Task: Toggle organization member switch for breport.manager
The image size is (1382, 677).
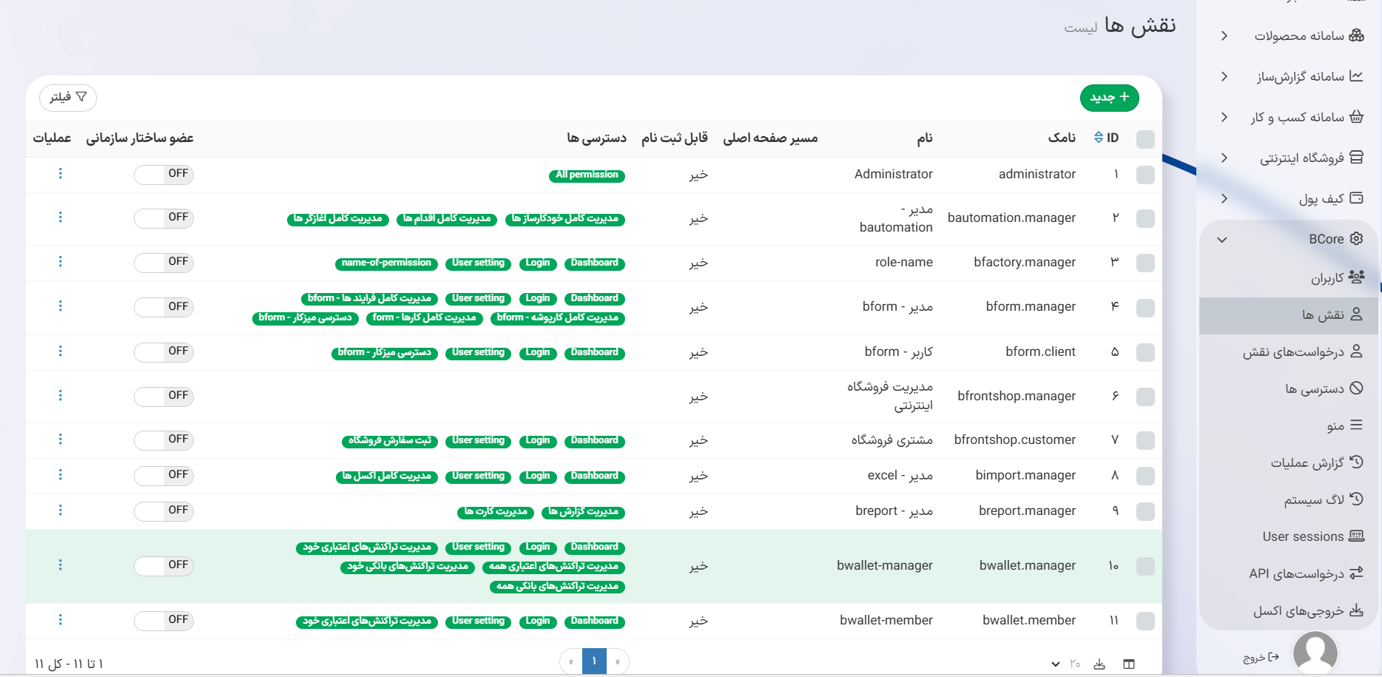Action: (x=164, y=511)
